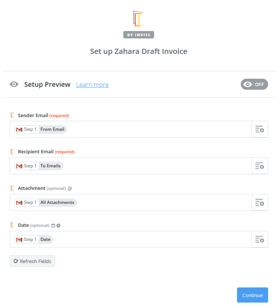Open insert-field menu for Sender Email

coord(260,129)
